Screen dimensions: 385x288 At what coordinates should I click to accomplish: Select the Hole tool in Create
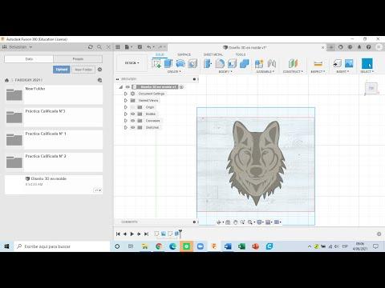click(192, 63)
